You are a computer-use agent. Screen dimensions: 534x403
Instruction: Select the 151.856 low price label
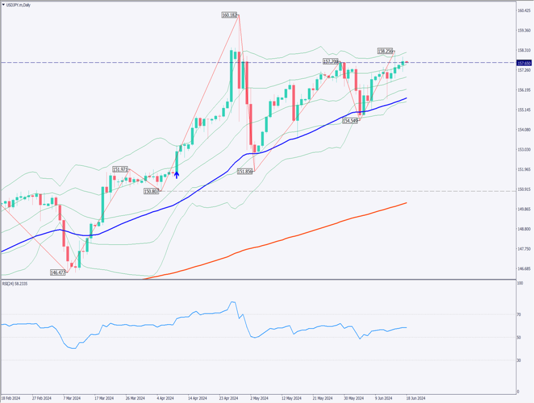point(245,172)
